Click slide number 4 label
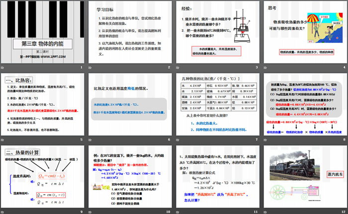The width and height of the screenshot is (348, 214). click(x=345, y=67)
